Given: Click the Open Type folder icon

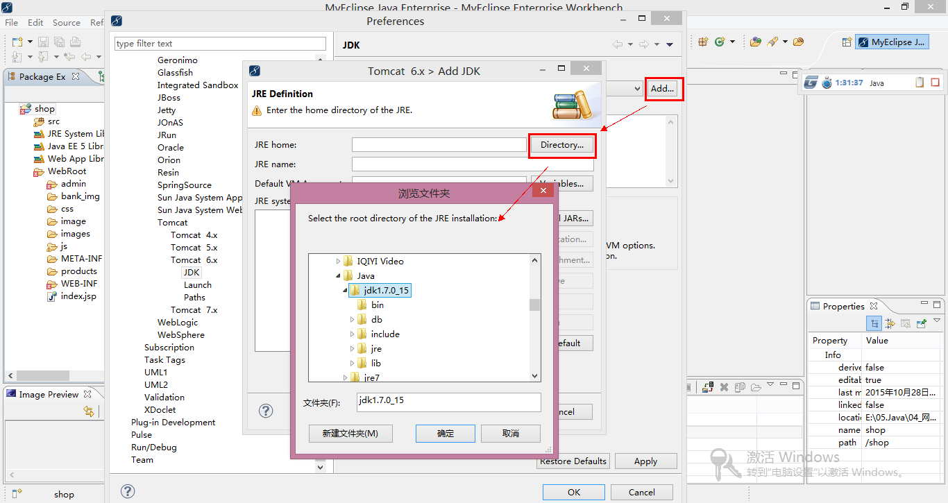Looking at the screenshot, I should coord(756,42).
